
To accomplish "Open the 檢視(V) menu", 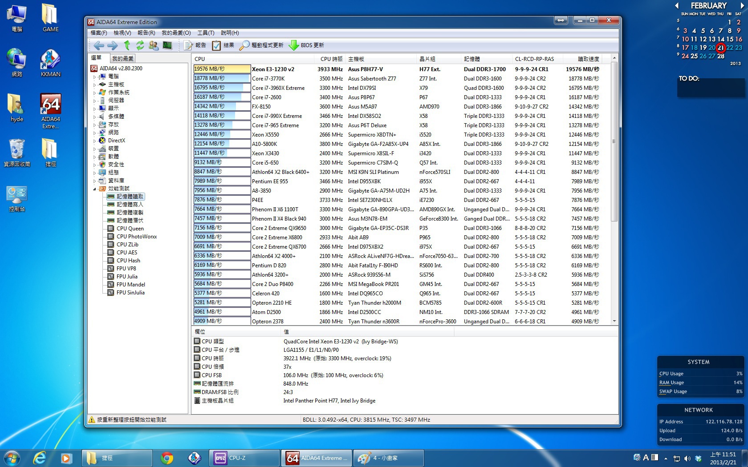I will [122, 33].
